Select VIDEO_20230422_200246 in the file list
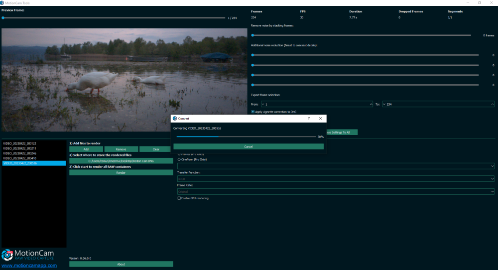The image size is (498, 270). (20, 153)
